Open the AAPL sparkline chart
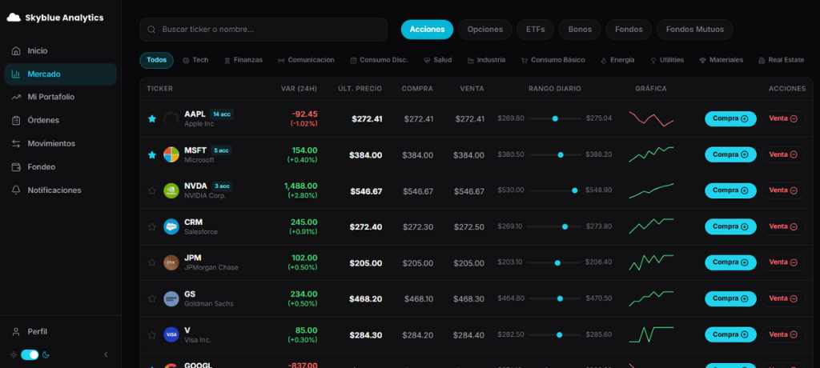Viewport: 820px width, 368px height. coord(651,118)
